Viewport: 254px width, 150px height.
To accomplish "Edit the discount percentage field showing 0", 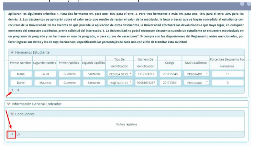I will pos(228,83).
